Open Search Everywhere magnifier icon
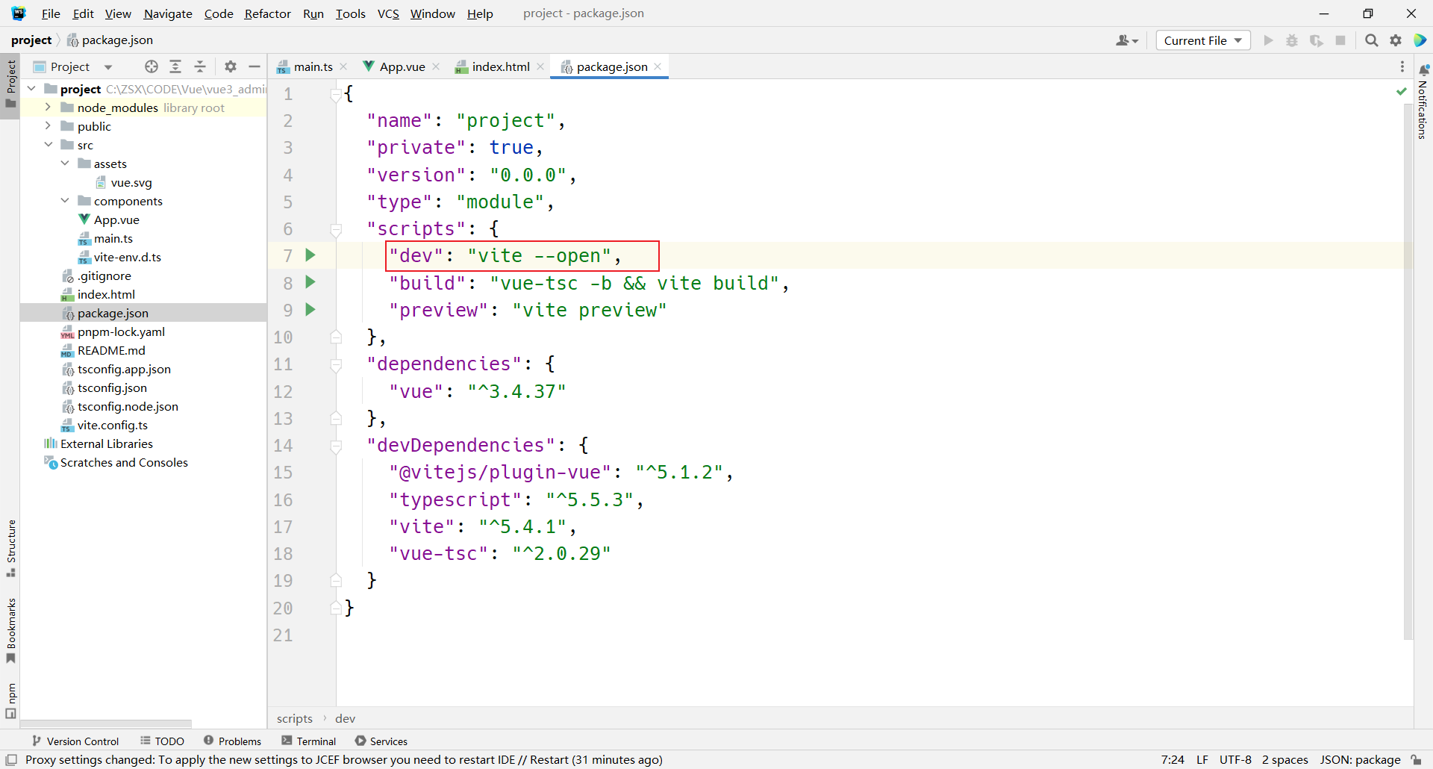This screenshot has width=1433, height=769. 1371,40
